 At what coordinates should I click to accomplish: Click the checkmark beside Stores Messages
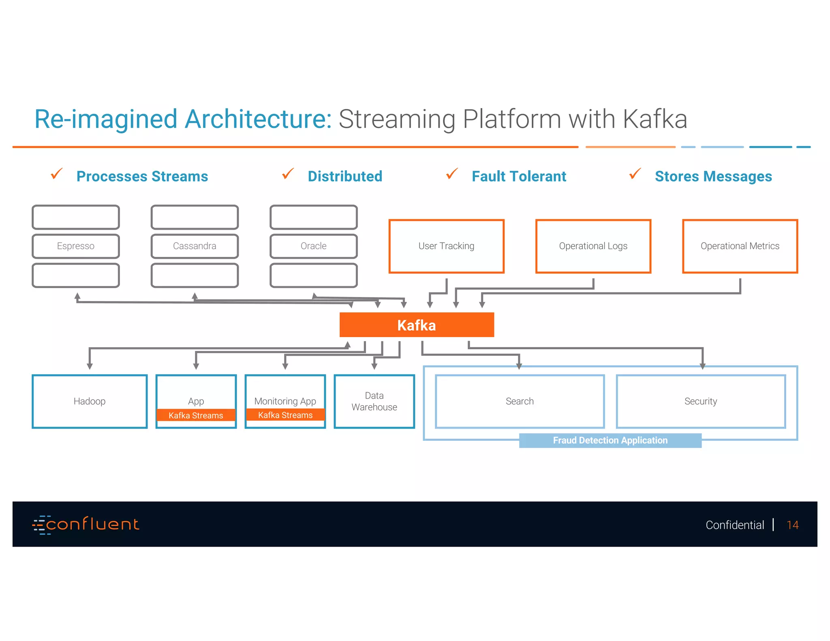click(635, 174)
